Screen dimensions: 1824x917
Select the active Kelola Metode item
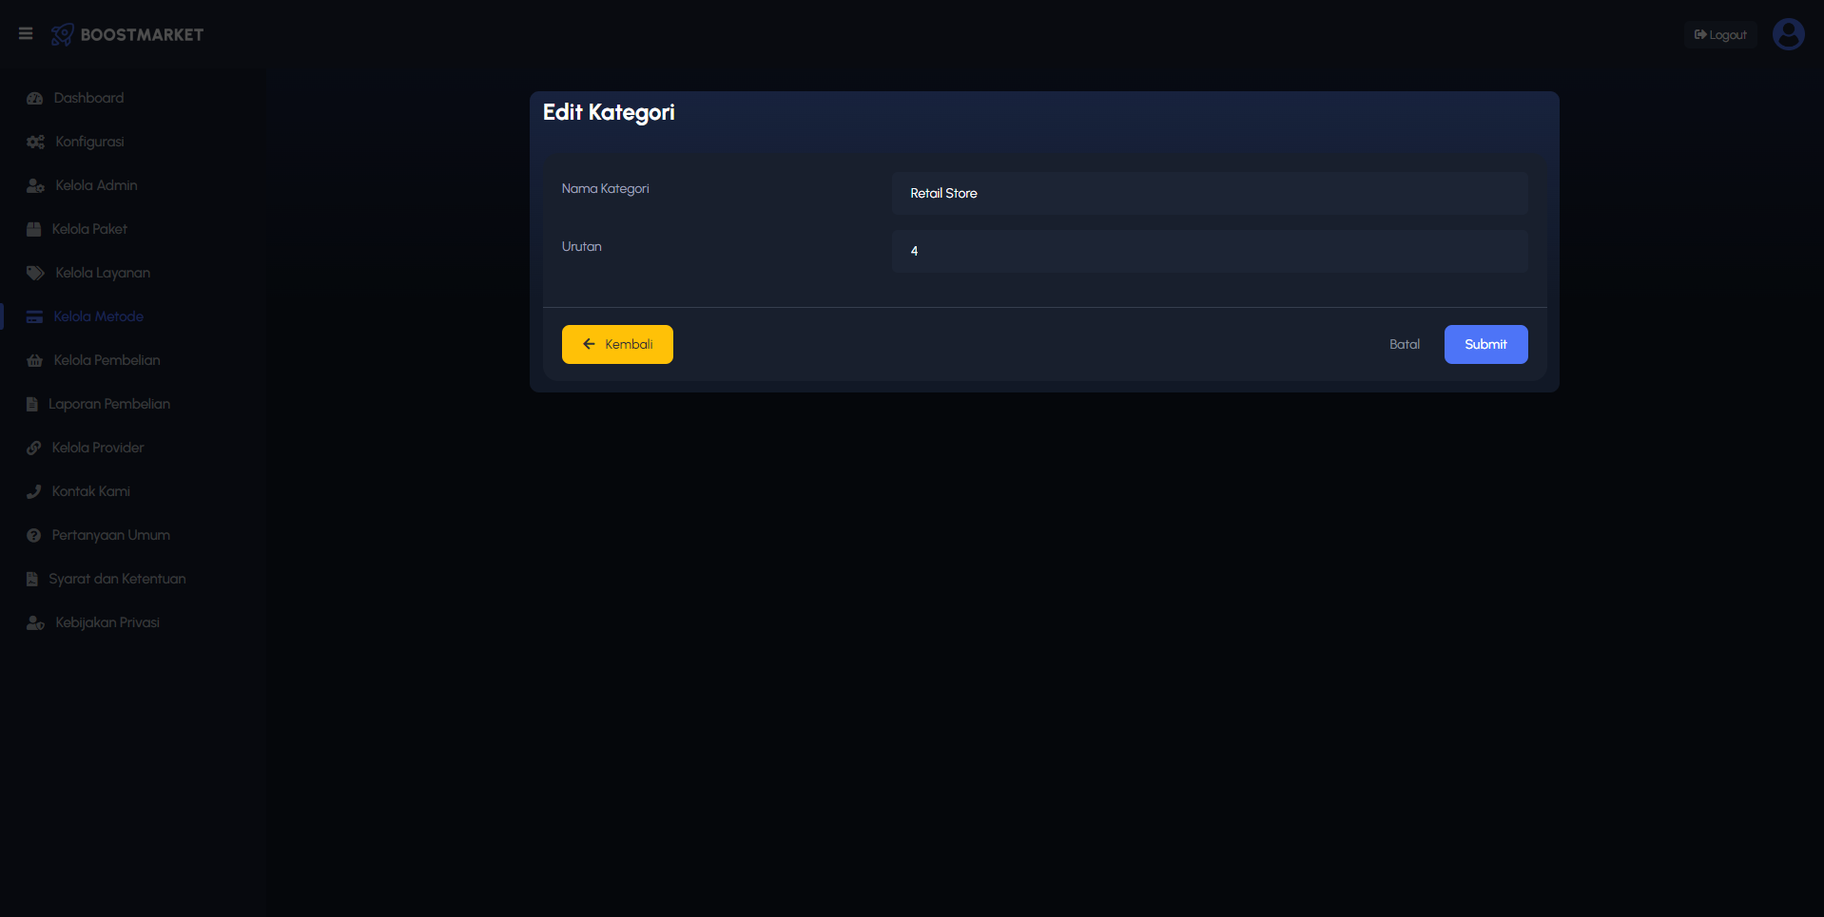point(98,316)
